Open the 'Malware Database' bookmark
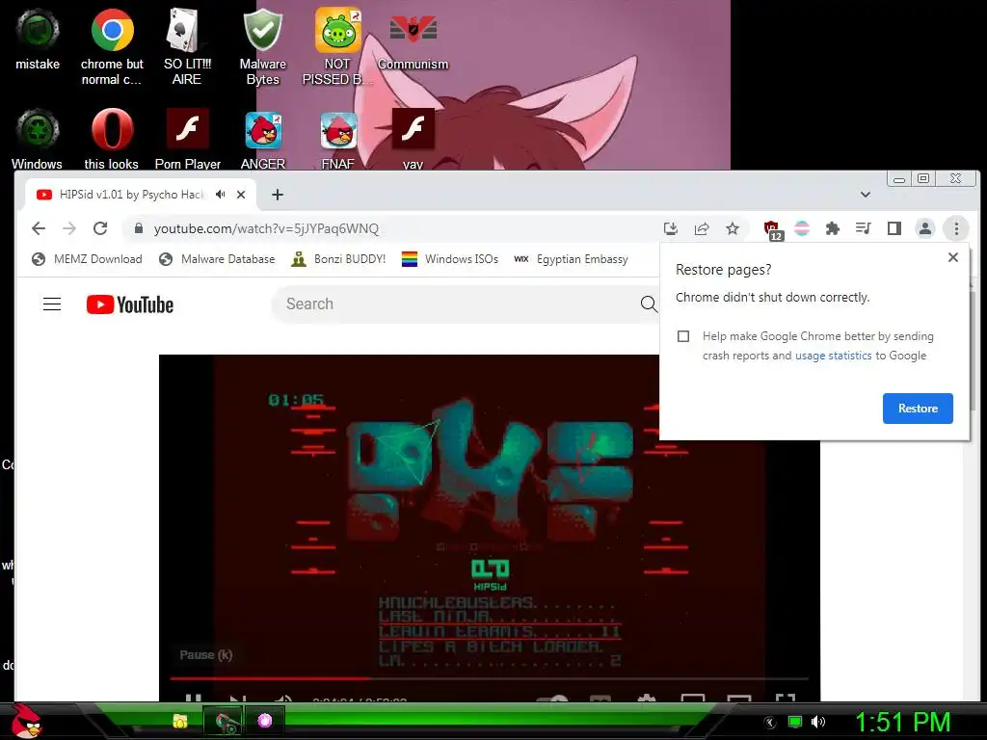The width and height of the screenshot is (987, 740). tap(217, 259)
